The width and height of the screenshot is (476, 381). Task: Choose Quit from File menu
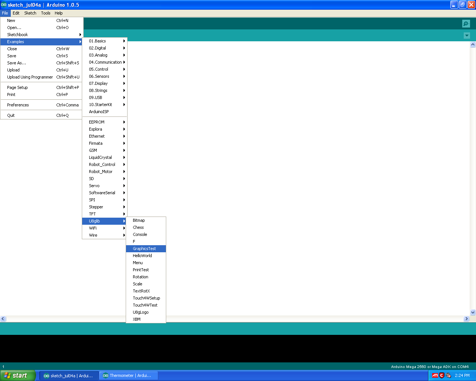42,115
